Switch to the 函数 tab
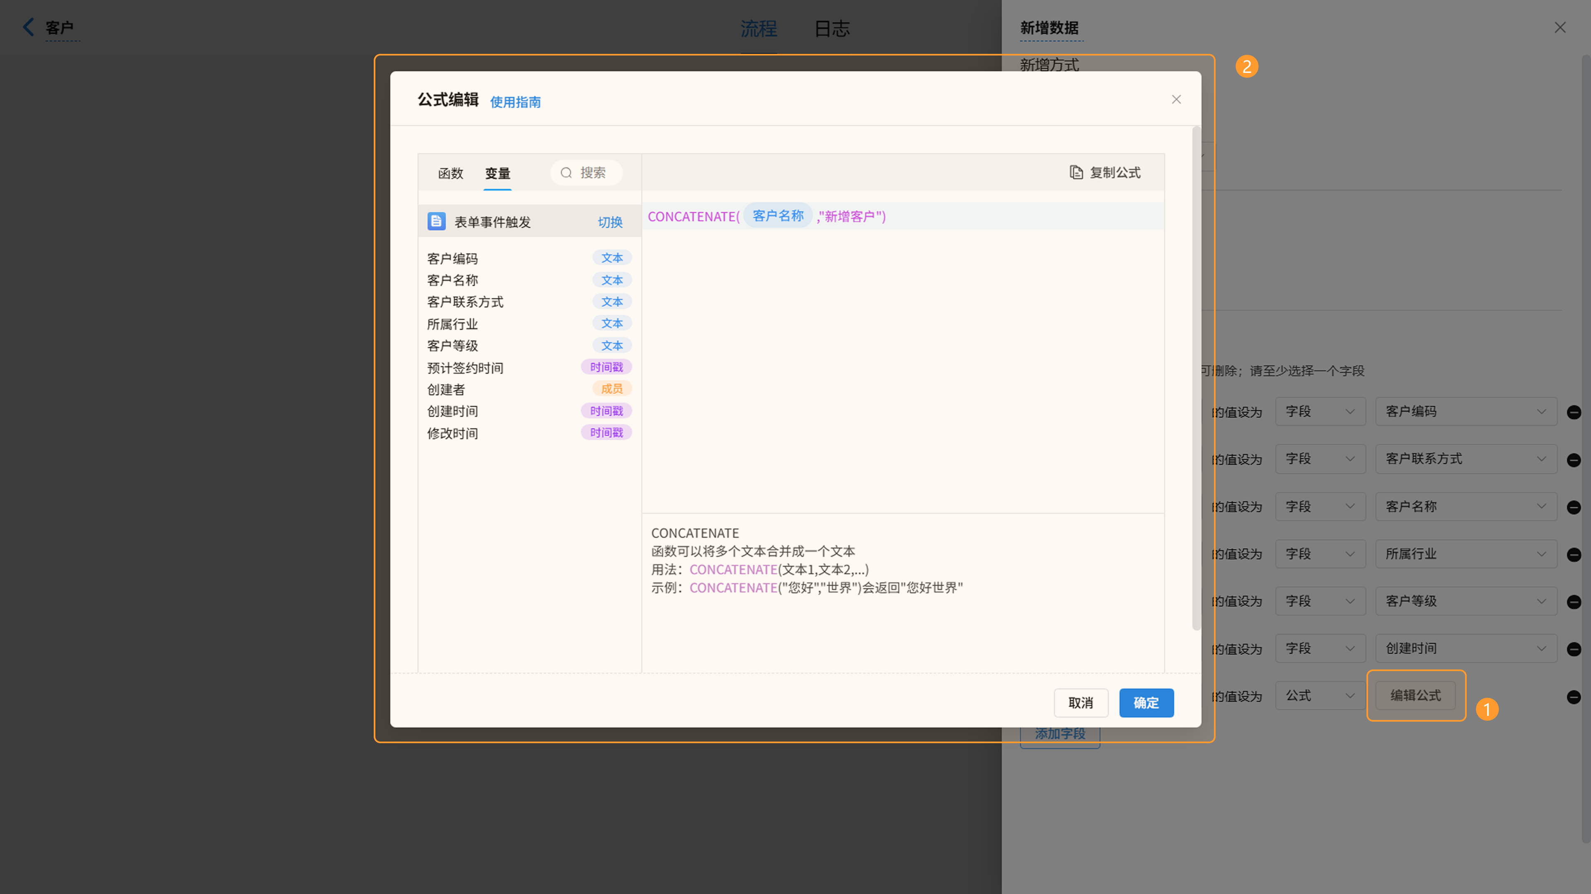Image resolution: width=1591 pixels, height=894 pixels. [x=450, y=173]
